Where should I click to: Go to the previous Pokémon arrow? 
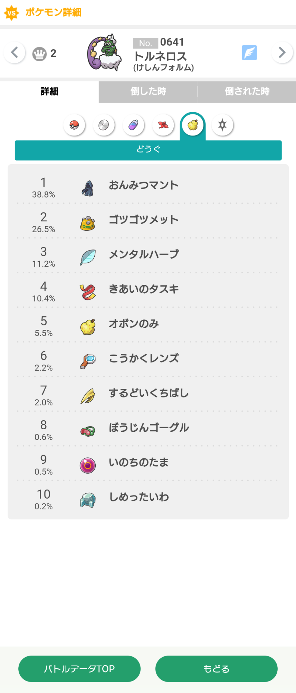pyautogui.click(x=15, y=53)
